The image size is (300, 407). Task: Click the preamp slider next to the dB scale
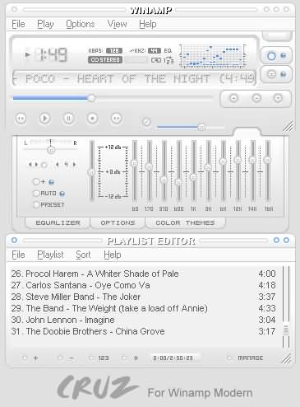[92, 171]
